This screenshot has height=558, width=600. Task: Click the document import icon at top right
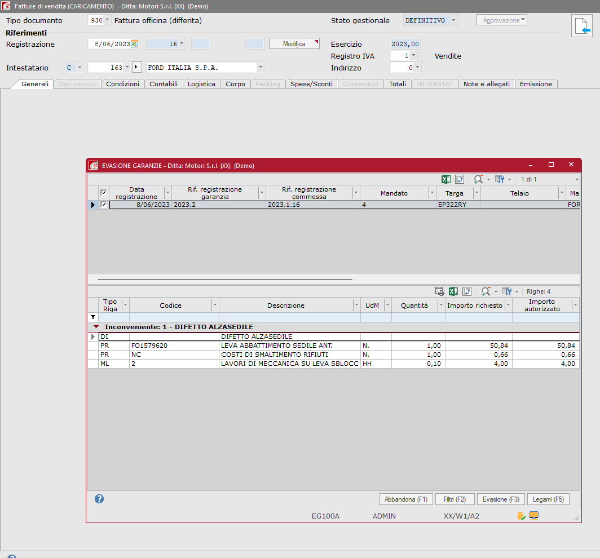pyautogui.click(x=581, y=26)
